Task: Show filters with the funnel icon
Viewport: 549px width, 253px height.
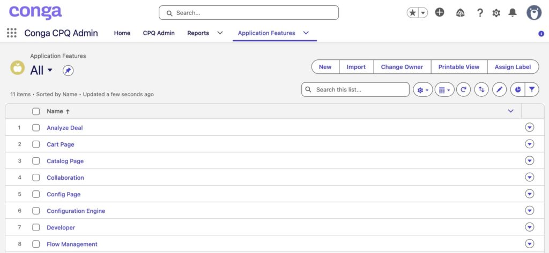Action: [x=532, y=90]
